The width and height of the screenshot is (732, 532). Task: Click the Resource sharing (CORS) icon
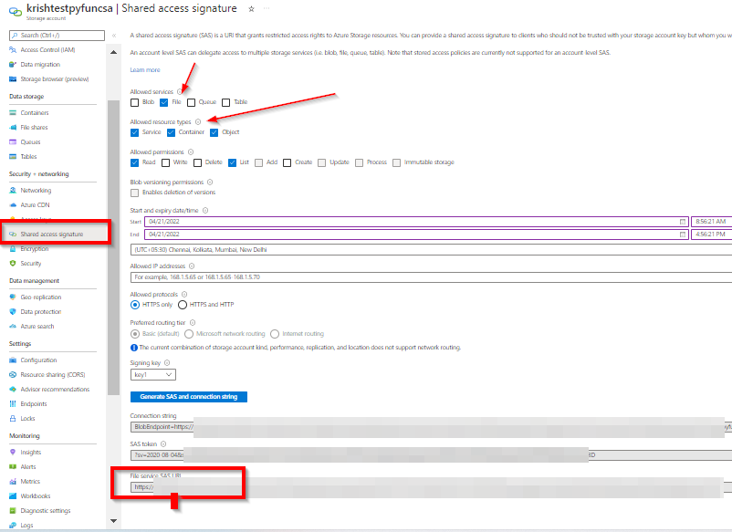(13, 375)
